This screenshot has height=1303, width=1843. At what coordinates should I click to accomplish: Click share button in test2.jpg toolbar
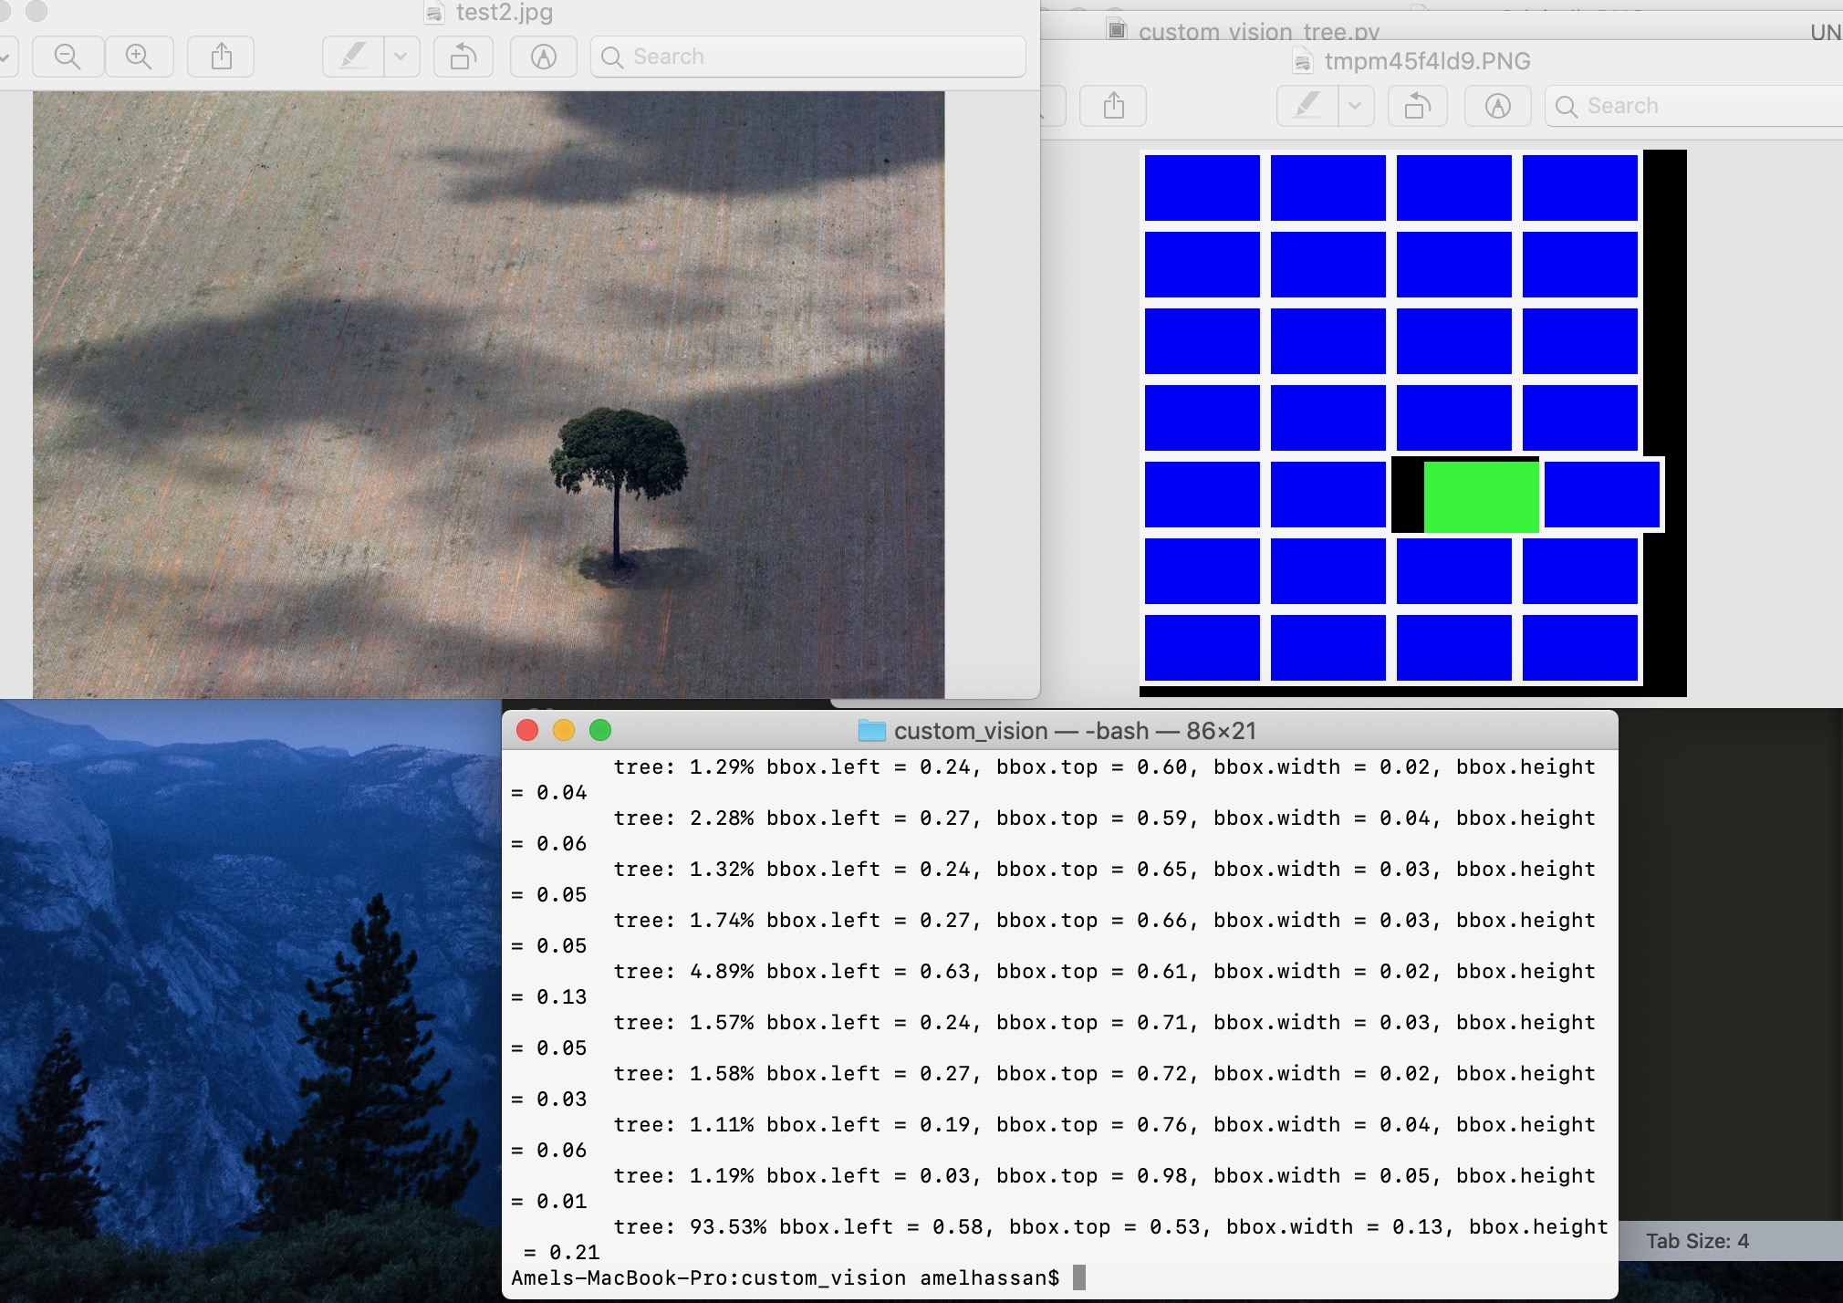pyautogui.click(x=221, y=57)
